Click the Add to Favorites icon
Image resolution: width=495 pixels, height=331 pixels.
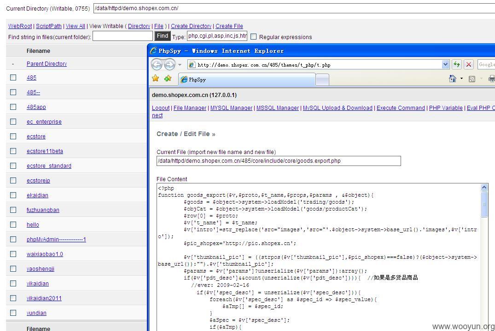(168, 78)
